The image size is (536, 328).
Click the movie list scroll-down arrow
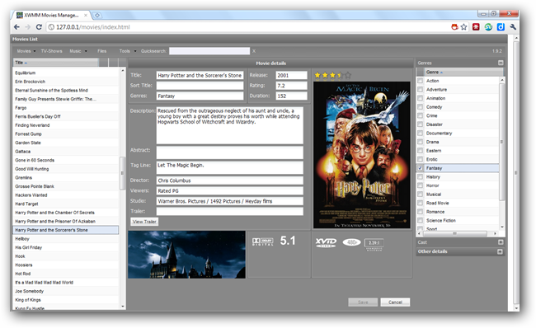pyautogui.click(x=123, y=307)
